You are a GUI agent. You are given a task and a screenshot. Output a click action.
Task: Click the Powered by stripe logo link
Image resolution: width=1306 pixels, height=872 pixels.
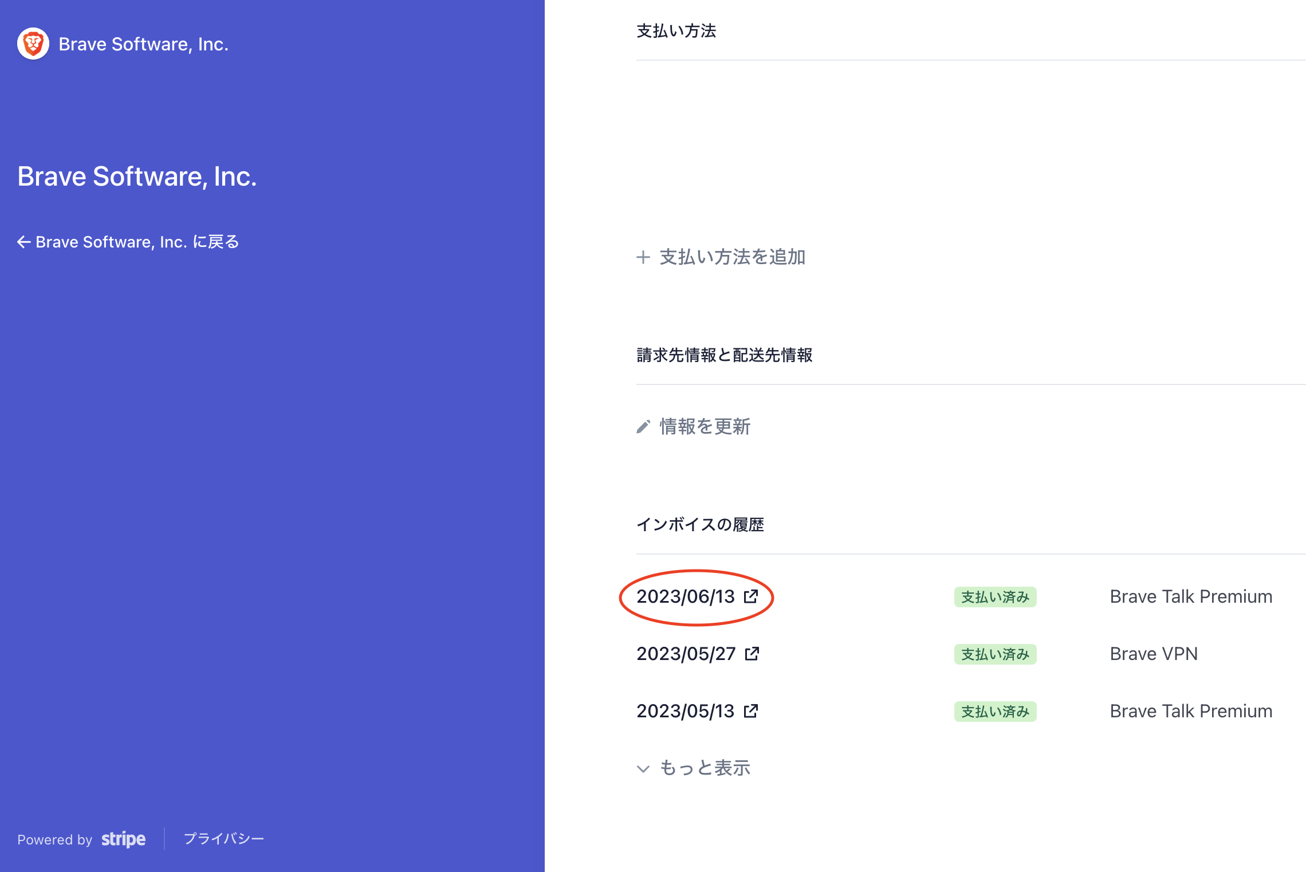(81, 839)
